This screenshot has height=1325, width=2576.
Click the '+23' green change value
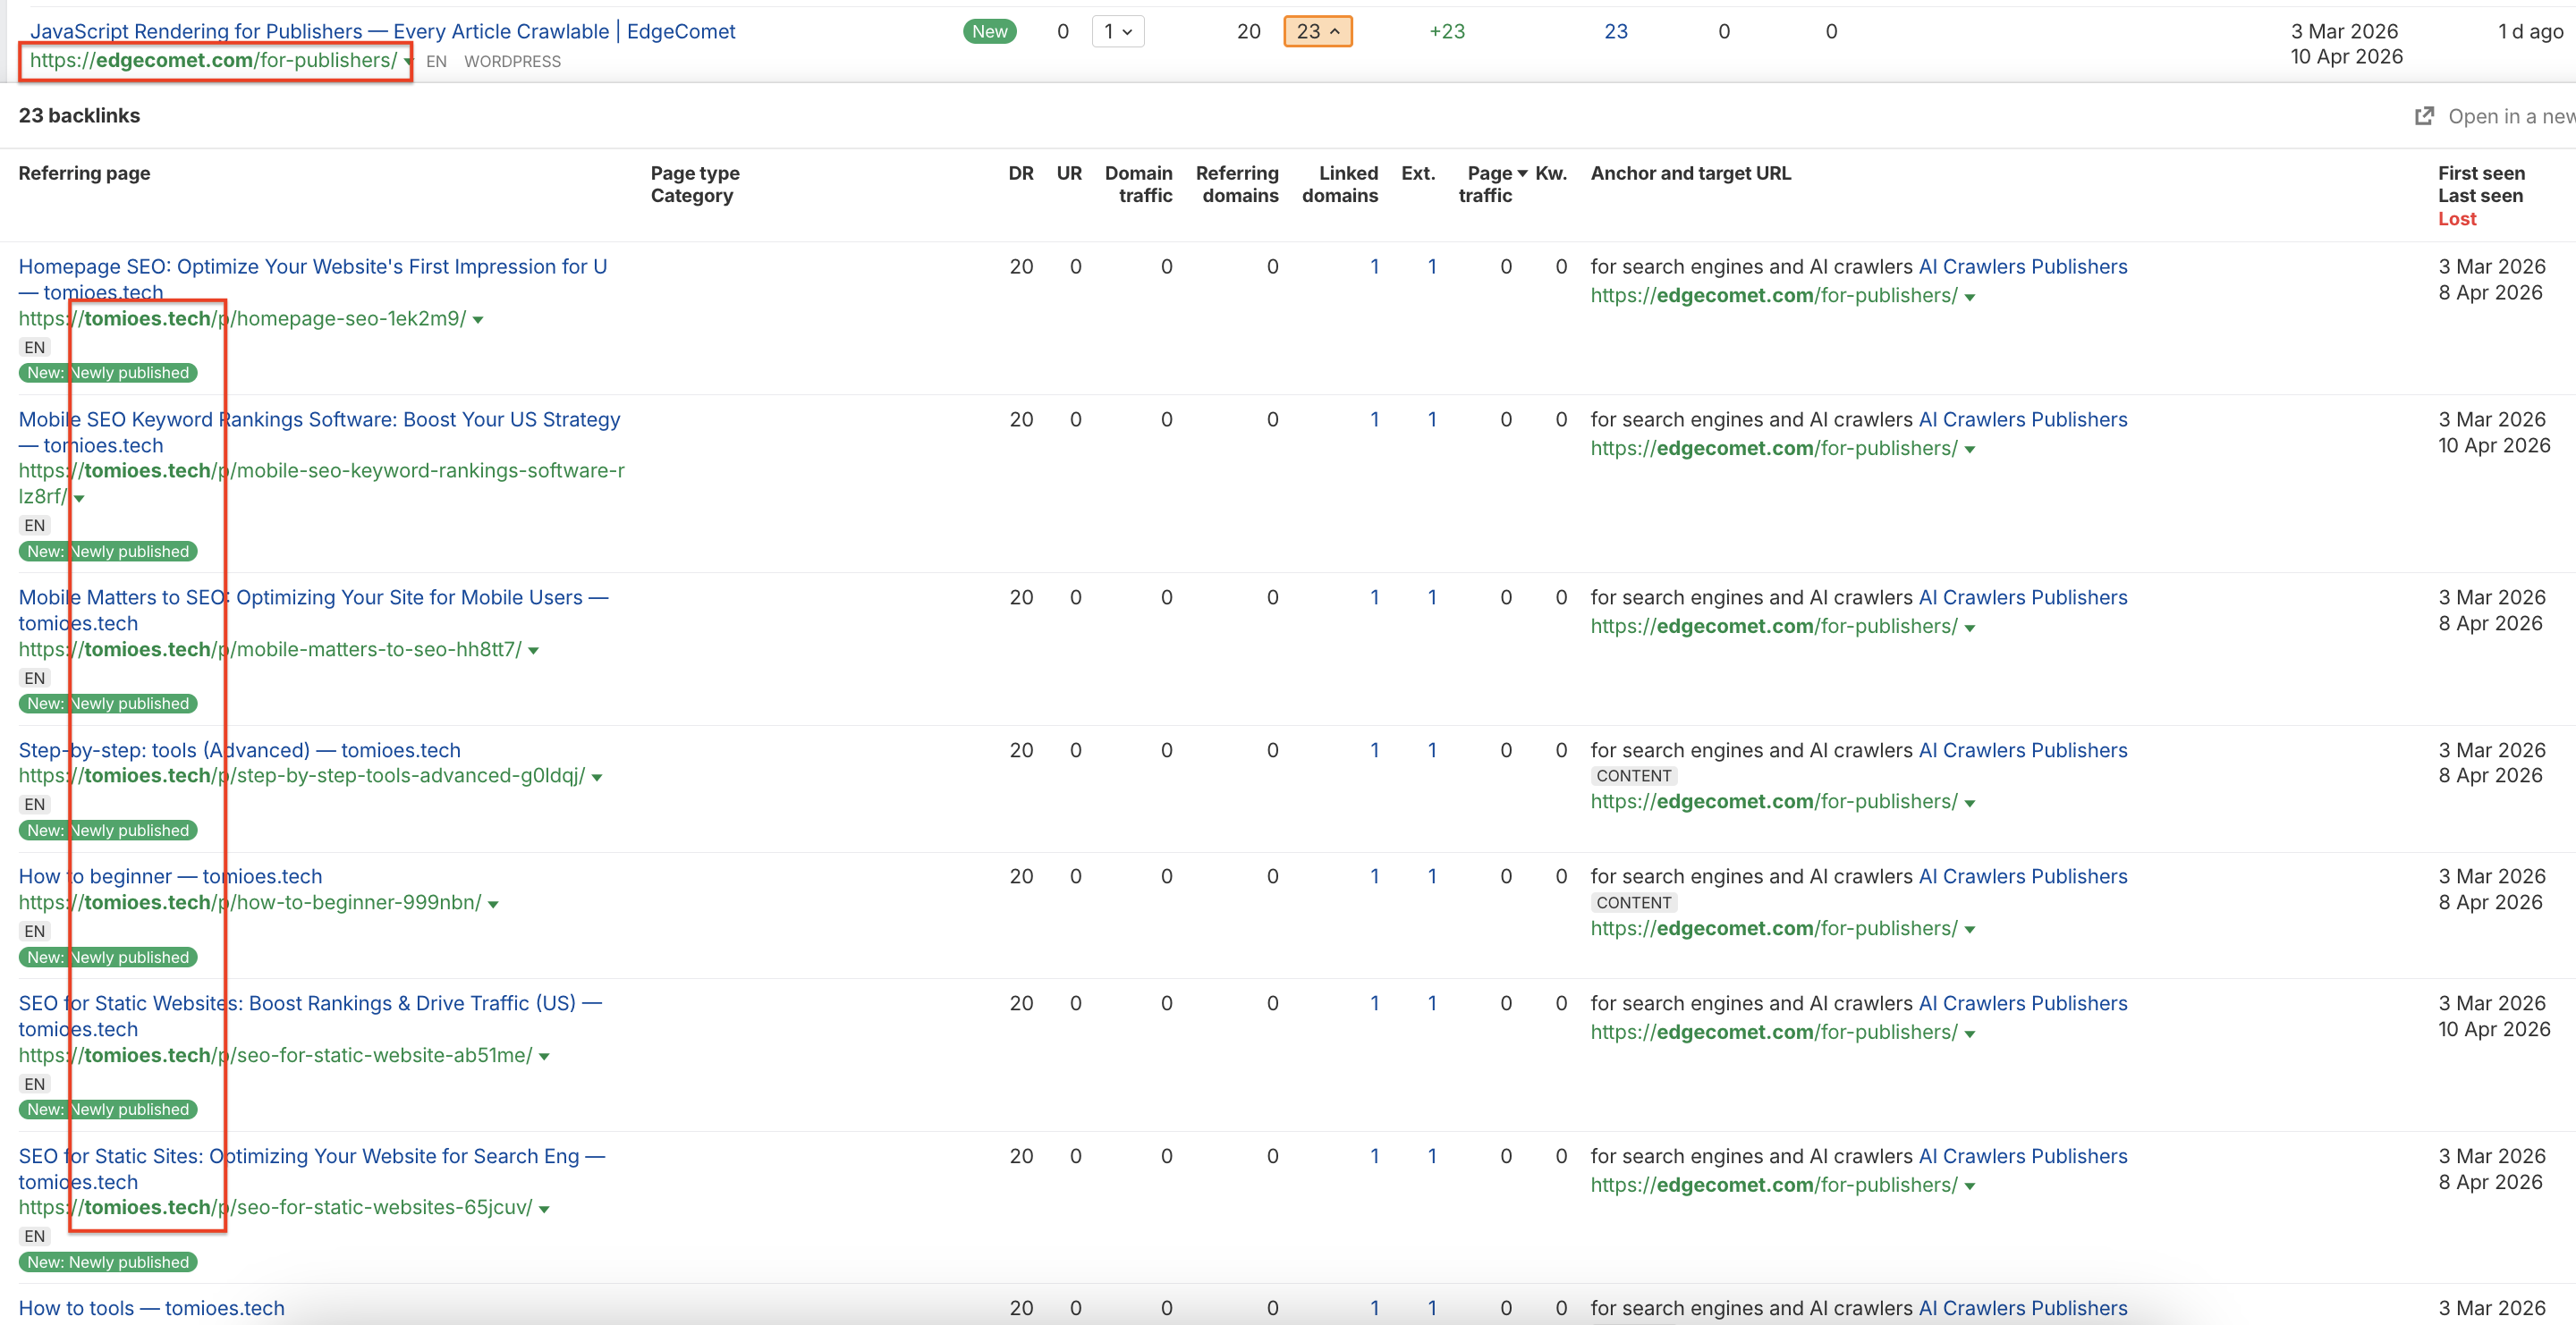coord(1446,31)
